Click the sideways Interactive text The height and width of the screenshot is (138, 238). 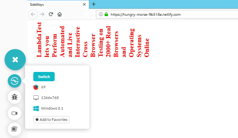click(x=77, y=42)
